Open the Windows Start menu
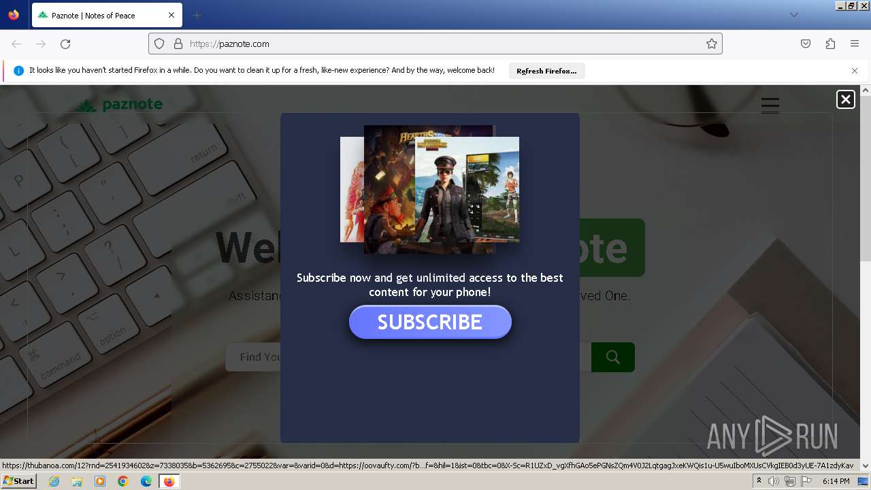This screenshot has height=490, width=871. (18, 481)
